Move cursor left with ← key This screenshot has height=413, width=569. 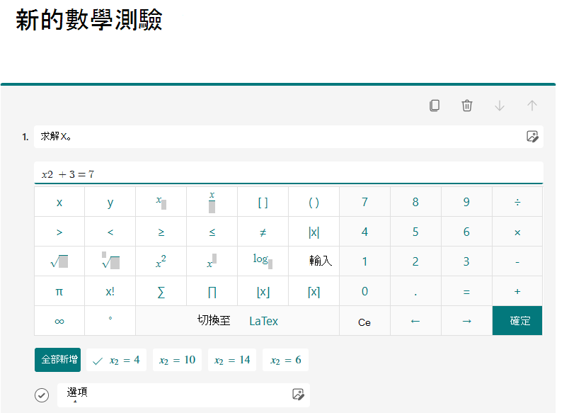pos(415,321)
